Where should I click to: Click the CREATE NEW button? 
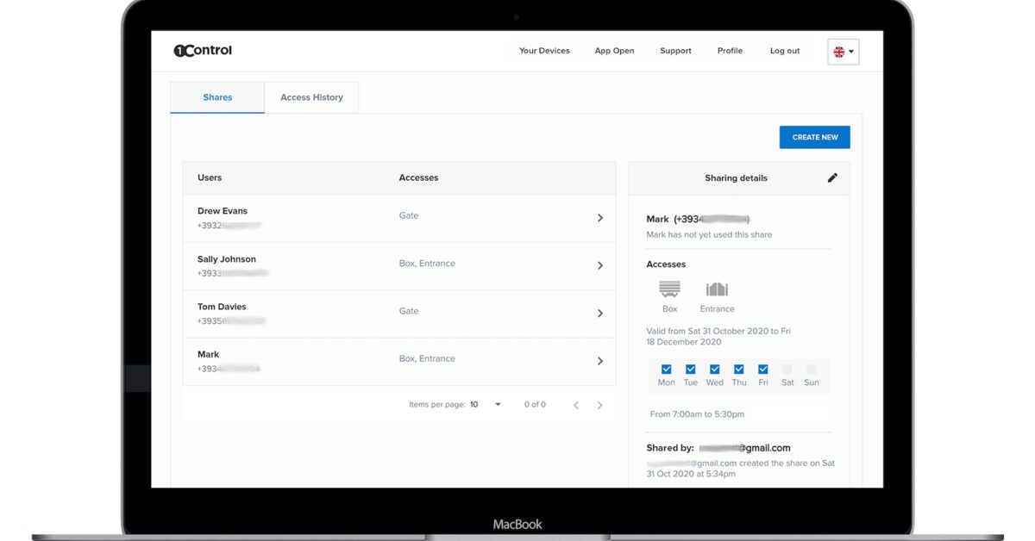815,137
